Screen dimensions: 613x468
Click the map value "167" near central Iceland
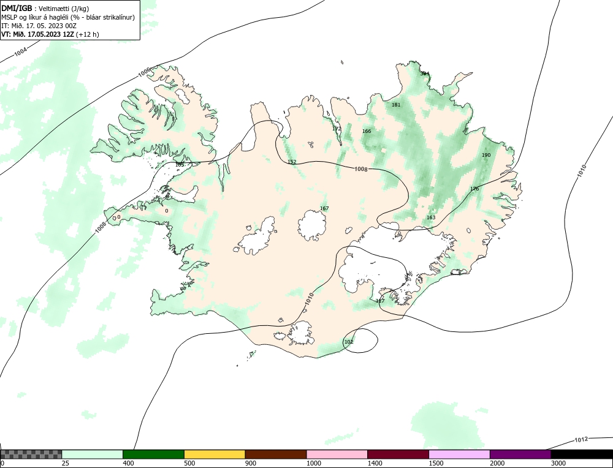tap(324, 209)
